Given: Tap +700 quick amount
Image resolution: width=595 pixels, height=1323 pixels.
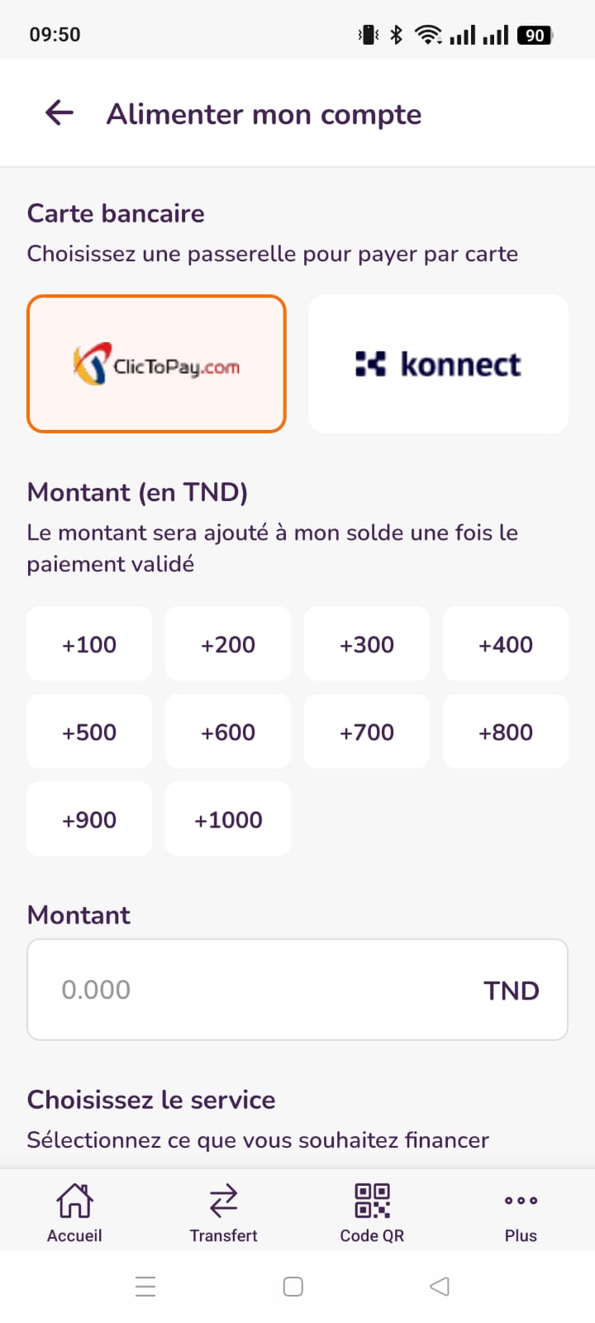Looking at the screenshot, I should pos(367,732).
